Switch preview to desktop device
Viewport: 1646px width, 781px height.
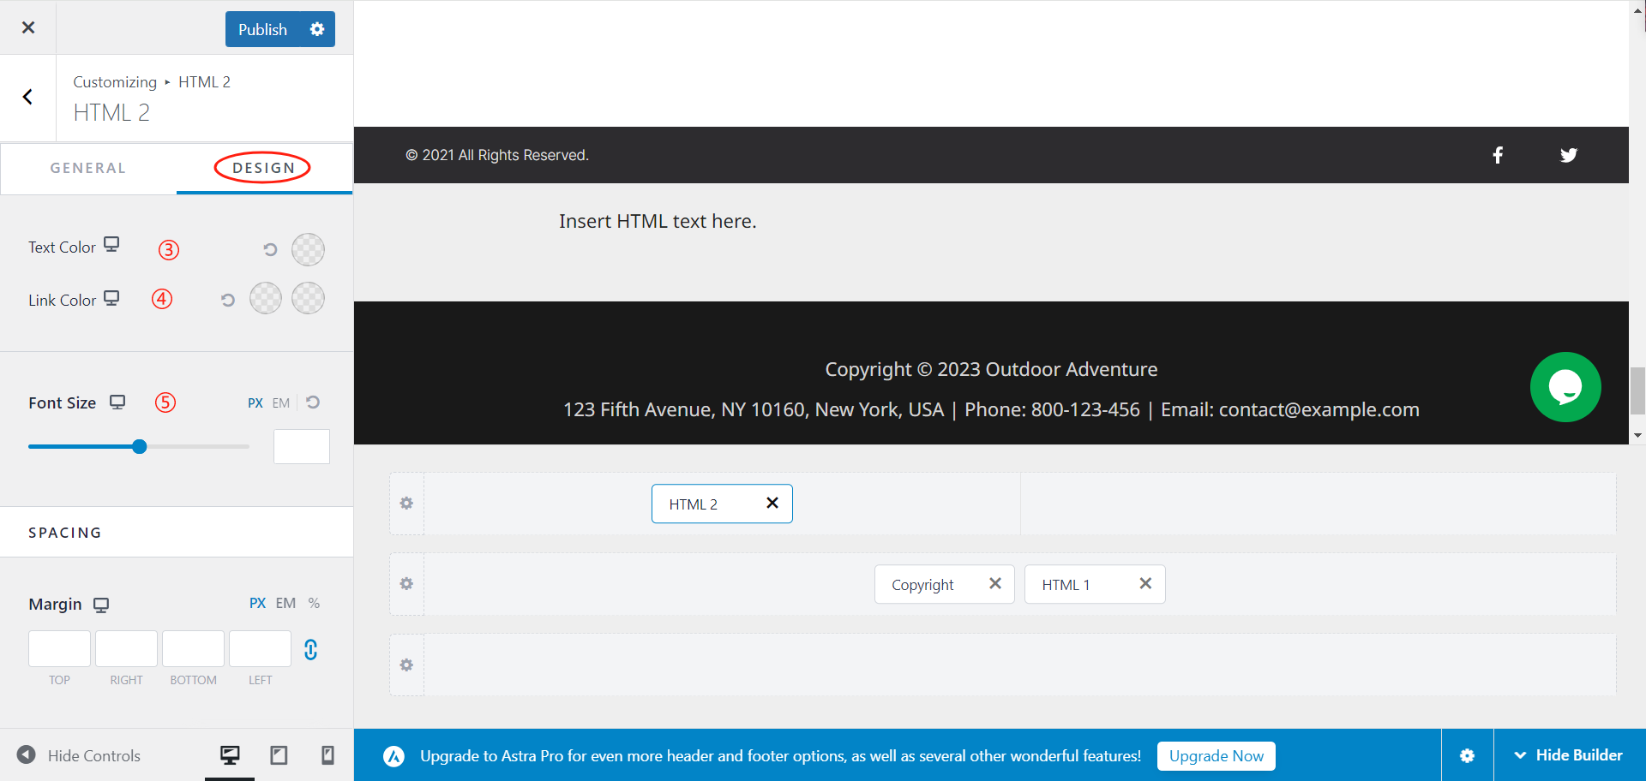pyautogui.click(x=230, y=755)
